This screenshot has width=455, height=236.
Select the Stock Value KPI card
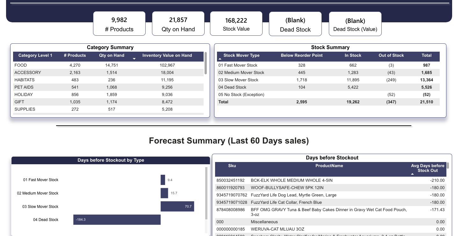tap(236, 24)
